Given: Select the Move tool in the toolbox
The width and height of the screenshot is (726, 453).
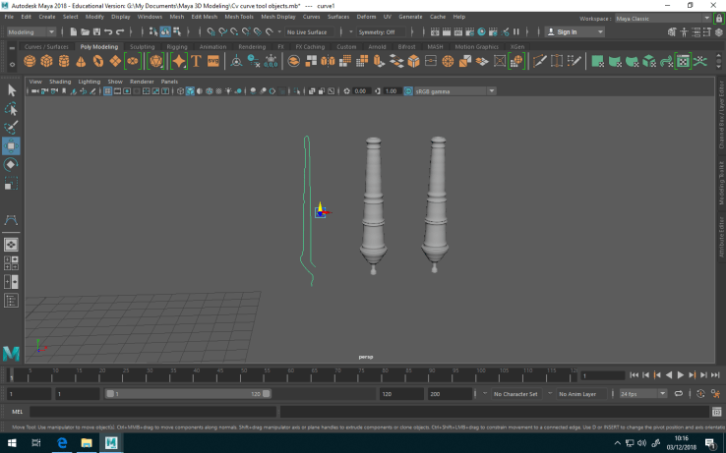Looking at the screenshot, I should pyautogui.click(x=11, y=145).
